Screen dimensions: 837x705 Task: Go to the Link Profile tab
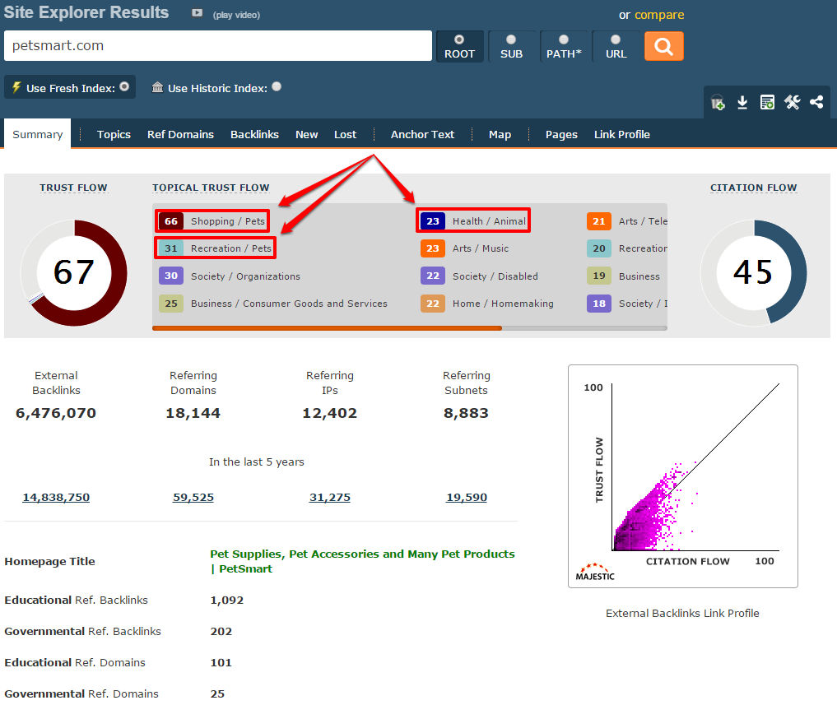coord(621,135)
